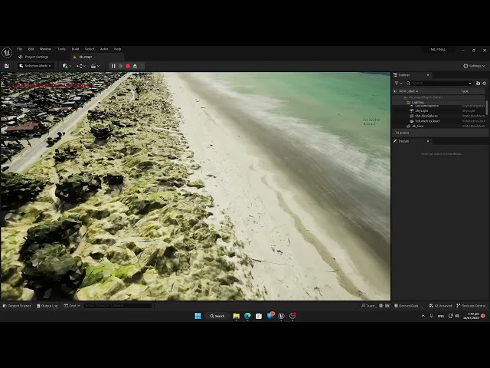Screen dimensions: 490x368
Task: Open File Explorer from taskbar
Action: coord(237,316)
